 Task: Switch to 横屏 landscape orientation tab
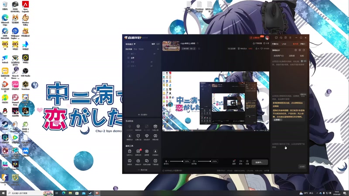click(x=153, y=44)
